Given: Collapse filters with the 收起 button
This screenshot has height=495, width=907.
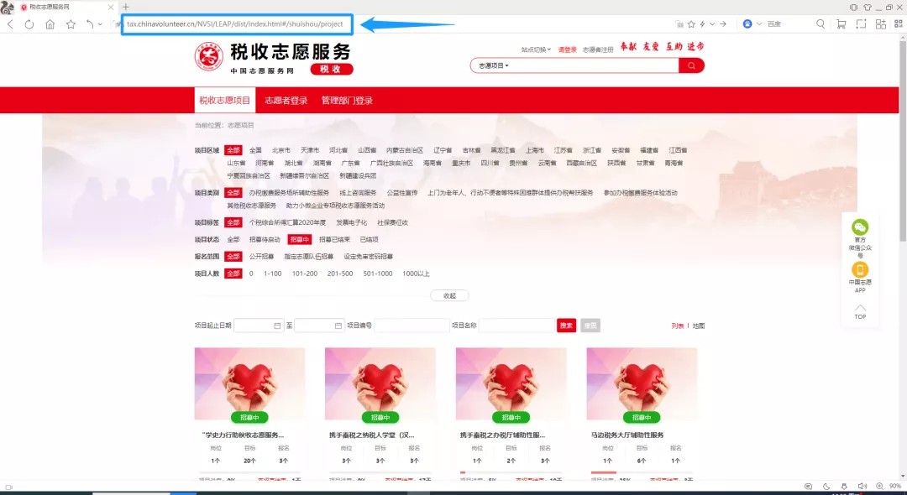Looking at the screenshot, I should [448, 295].
